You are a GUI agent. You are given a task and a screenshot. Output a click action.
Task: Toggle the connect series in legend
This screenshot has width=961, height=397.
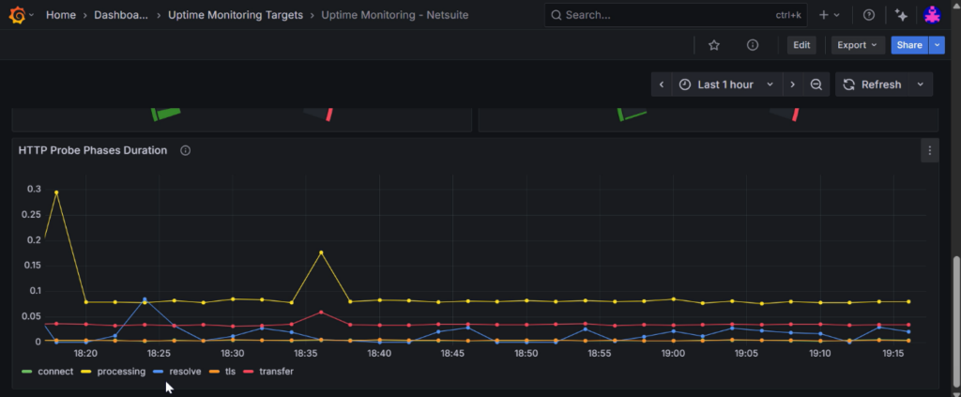(48, 372)
